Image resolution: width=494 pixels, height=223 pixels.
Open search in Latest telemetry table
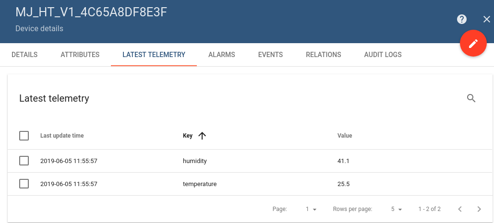(x=471, y=98)
